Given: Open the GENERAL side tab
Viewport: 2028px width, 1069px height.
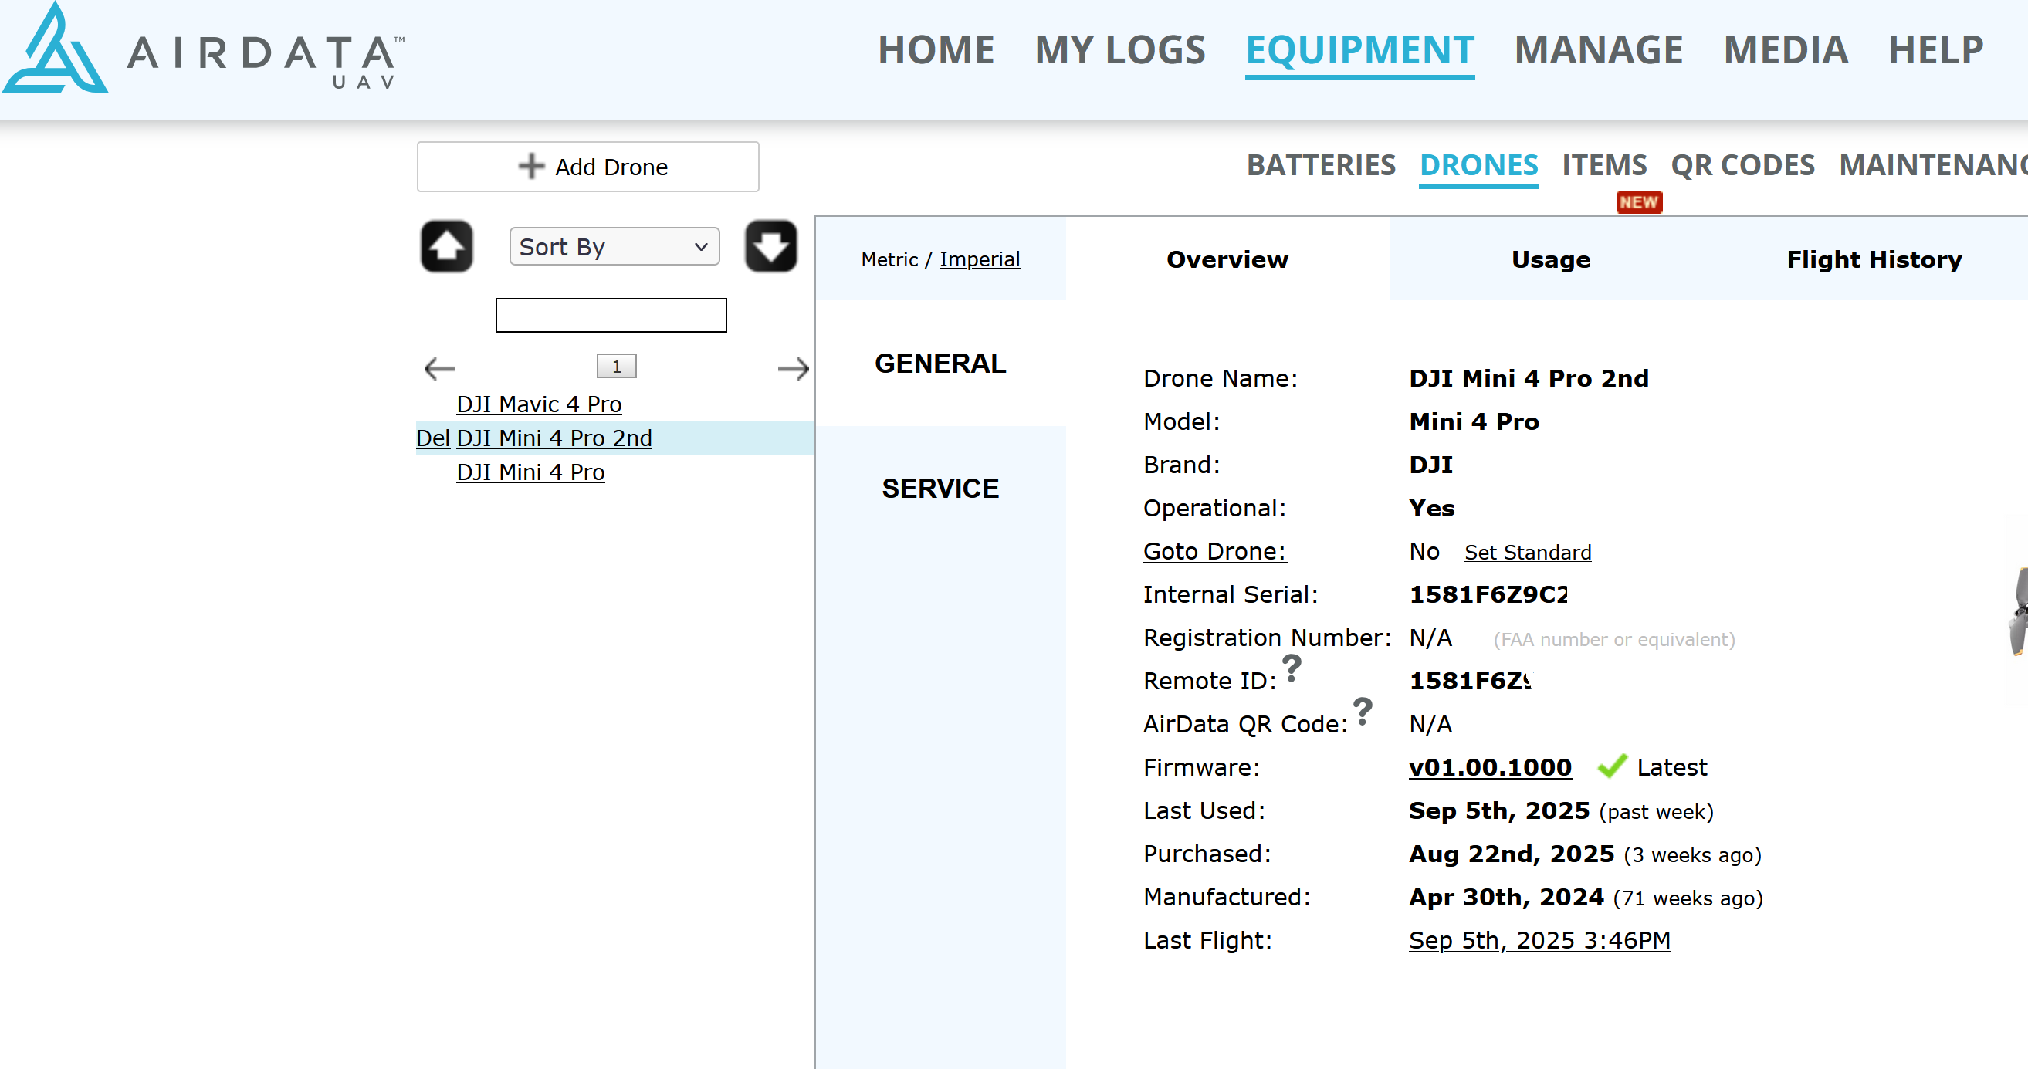Looking at the screenshot, I should [x=940, y=364].
